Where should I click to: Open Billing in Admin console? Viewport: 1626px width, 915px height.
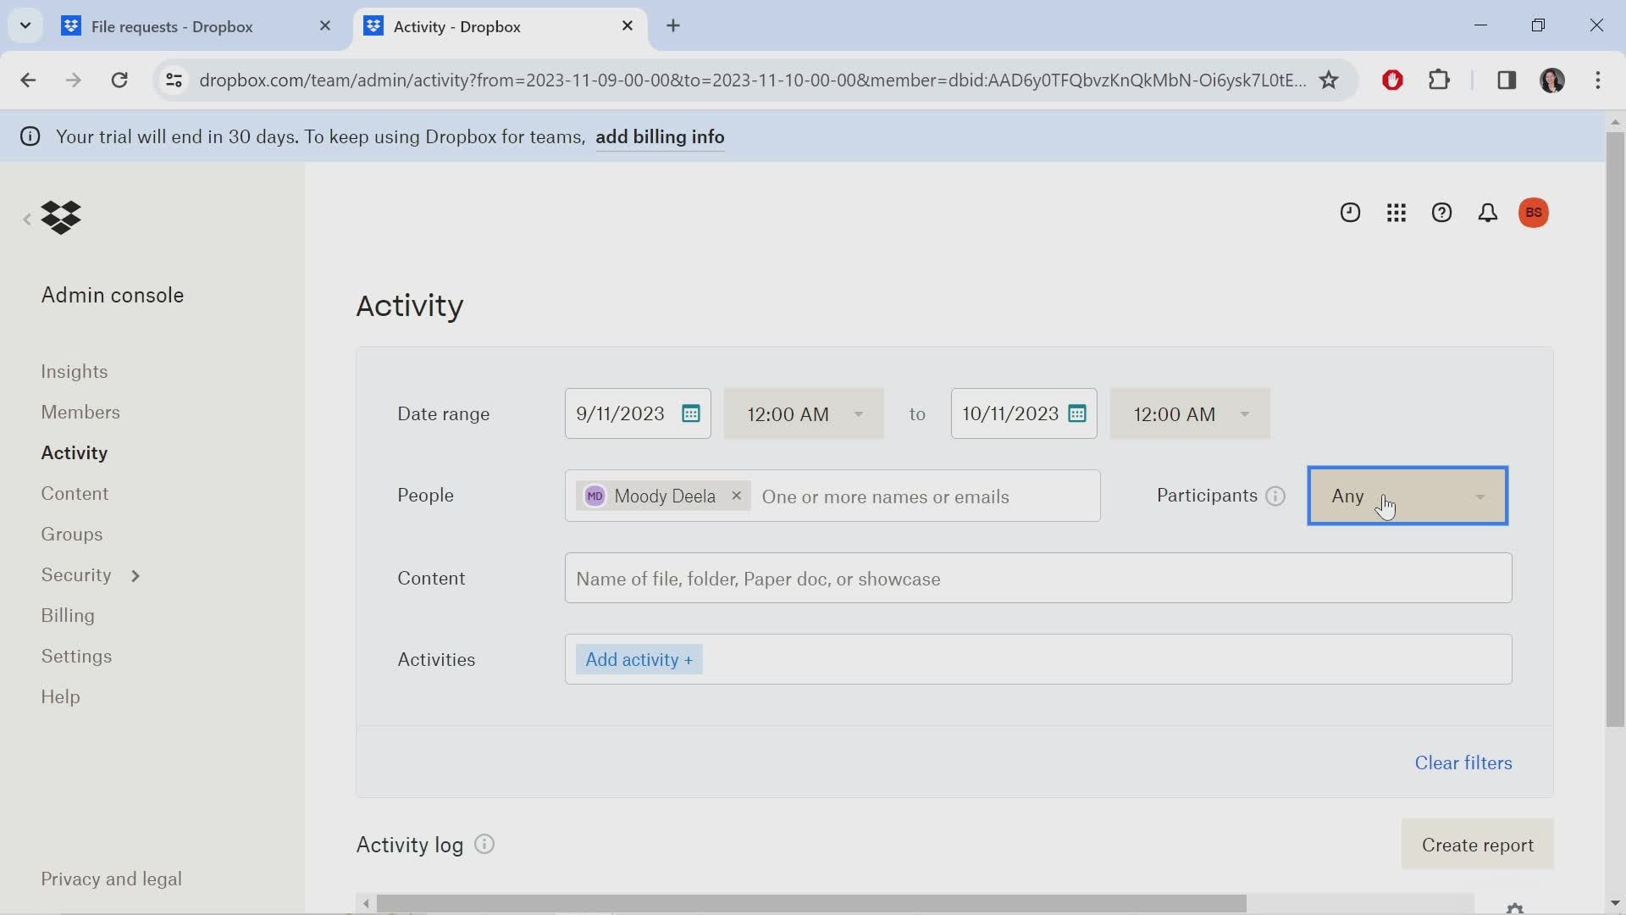click(68, 616)
